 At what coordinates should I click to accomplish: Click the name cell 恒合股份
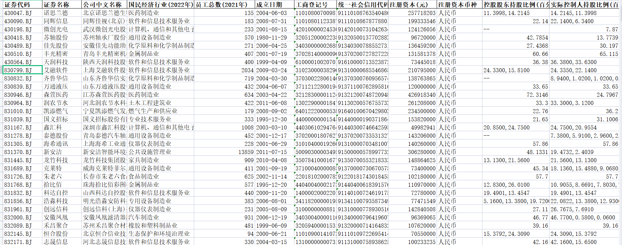pos(62,234)
